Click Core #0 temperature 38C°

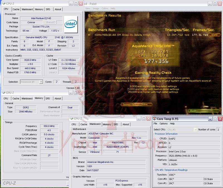[x=185, y=179]
